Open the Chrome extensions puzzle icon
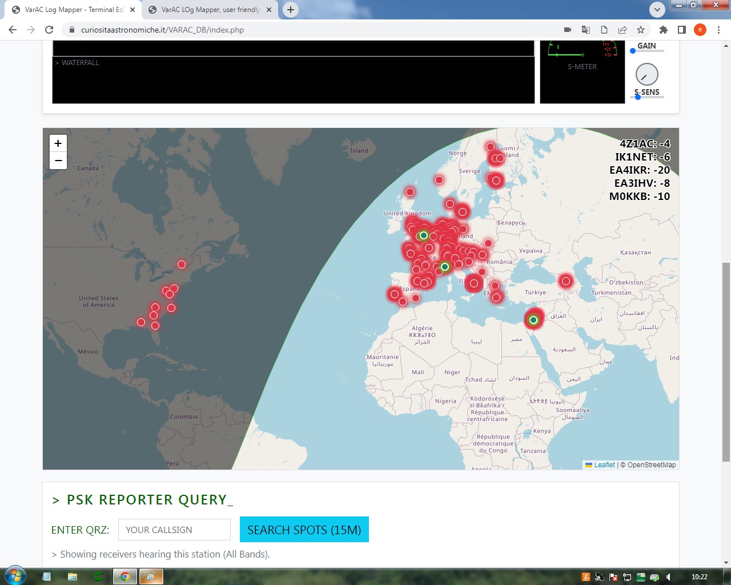The height and width of the screenshot is (585, 731). (x=663, y=30)
